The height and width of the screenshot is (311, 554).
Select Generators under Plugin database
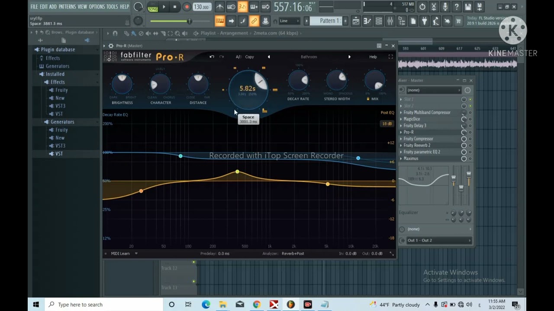[58, 66]
